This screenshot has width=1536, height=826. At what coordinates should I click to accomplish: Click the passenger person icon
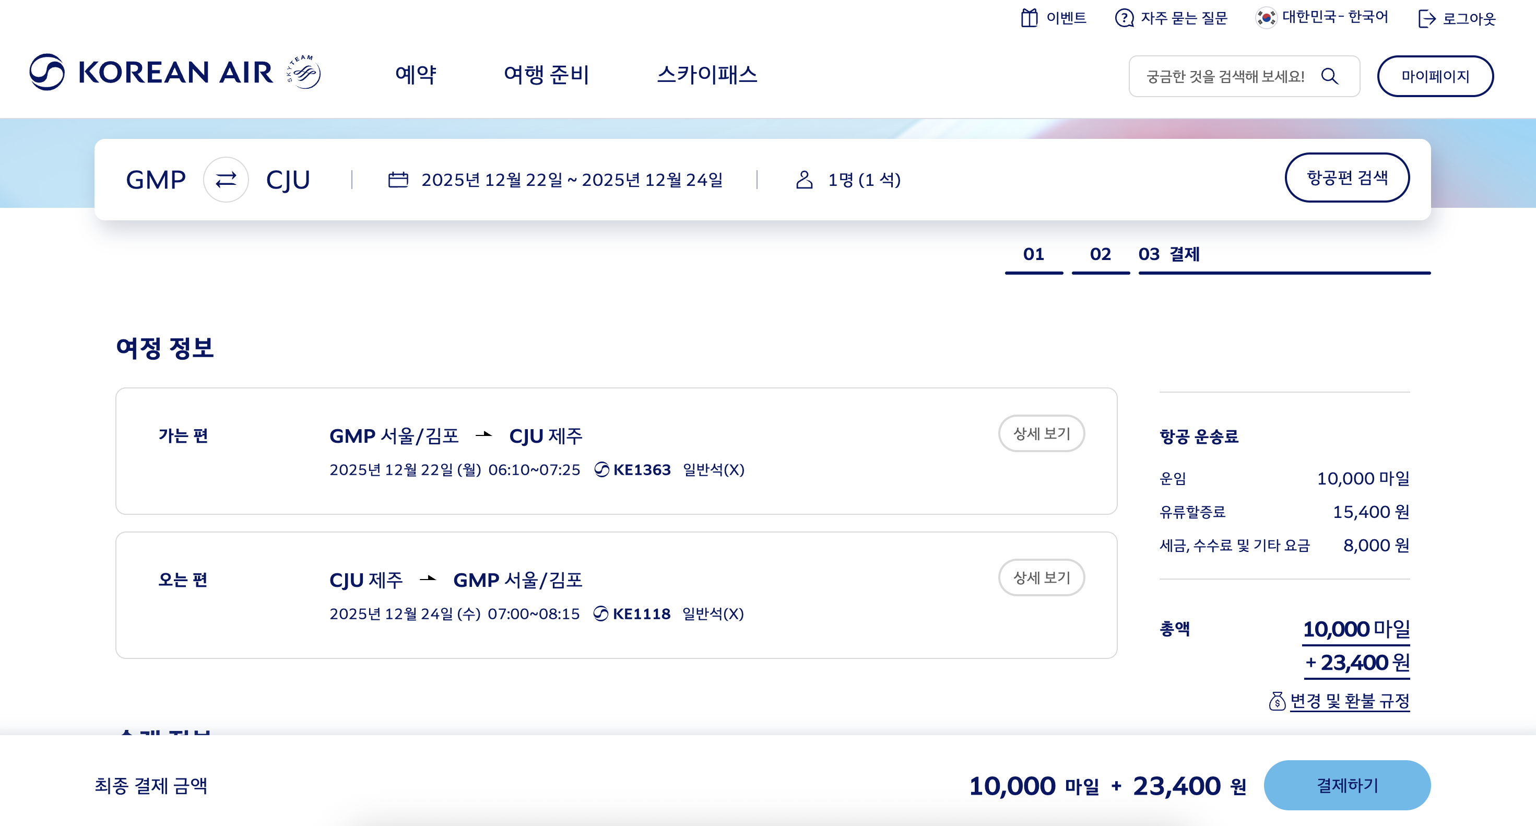point(805,180)
